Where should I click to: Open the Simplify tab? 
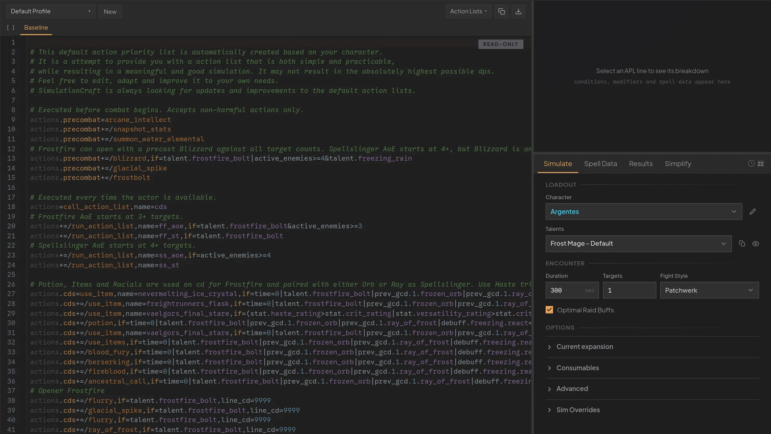[678, 164]
